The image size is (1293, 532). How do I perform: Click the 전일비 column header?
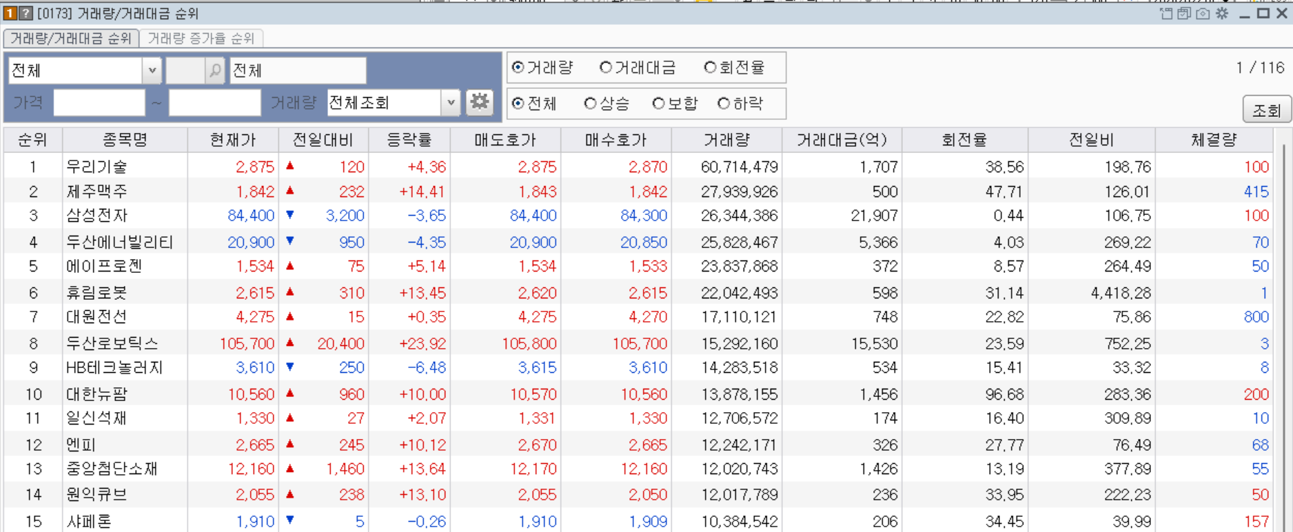[1092, 140]
